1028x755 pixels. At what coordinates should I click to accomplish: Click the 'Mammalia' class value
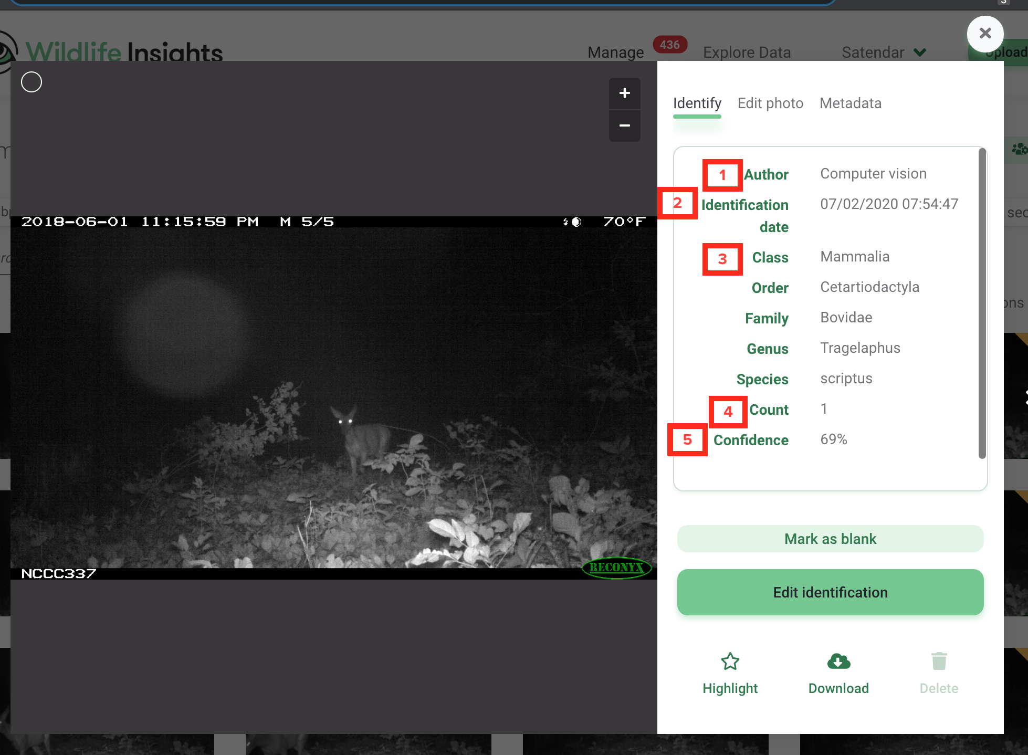point(855,257)
